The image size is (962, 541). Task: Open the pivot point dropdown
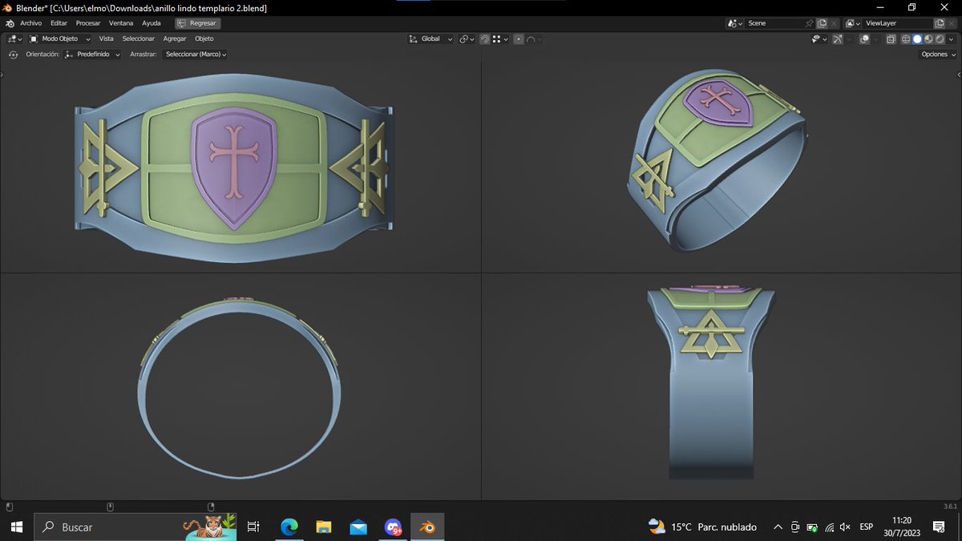(467, 38)
